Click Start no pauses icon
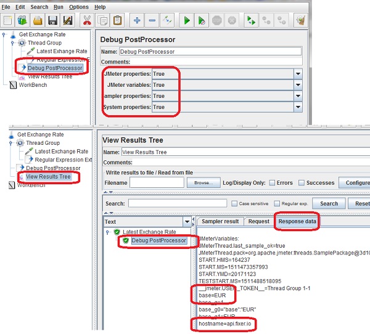Screen dimensions: 370x334 (x=202, y=20)
